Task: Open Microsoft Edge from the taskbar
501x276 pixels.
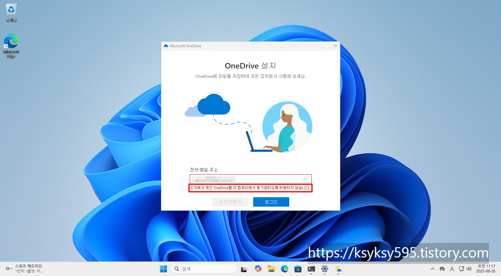Action: click(284, 269)
